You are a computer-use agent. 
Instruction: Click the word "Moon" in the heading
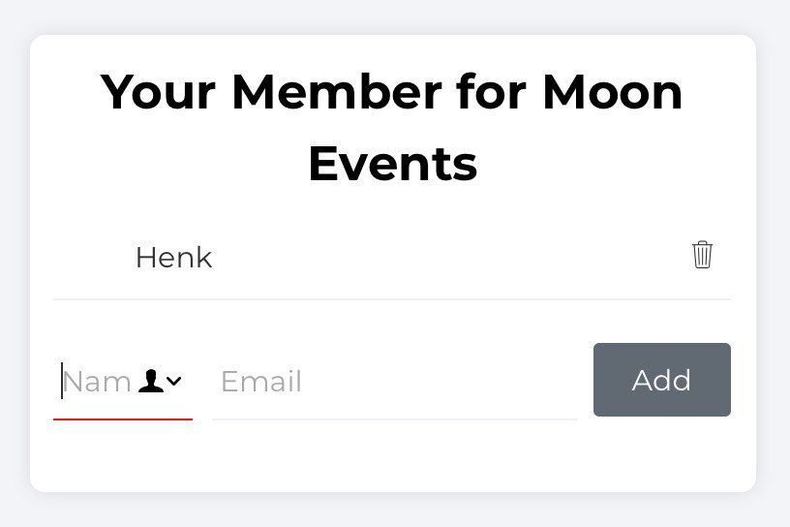click(x=612, y=93)
